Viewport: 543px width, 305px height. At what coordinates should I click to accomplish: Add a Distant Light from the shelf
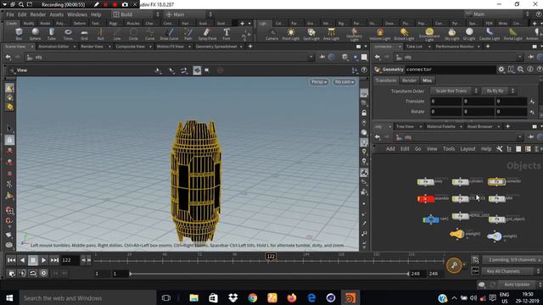404,34
